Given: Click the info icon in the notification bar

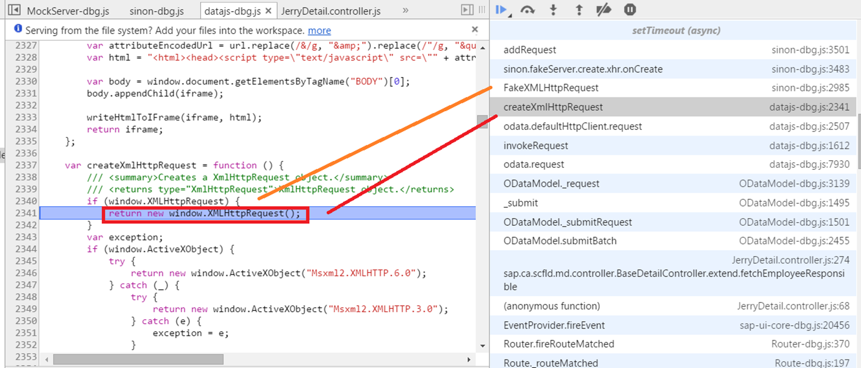Looking at the screenshot, I should click(x=18, y=29).
